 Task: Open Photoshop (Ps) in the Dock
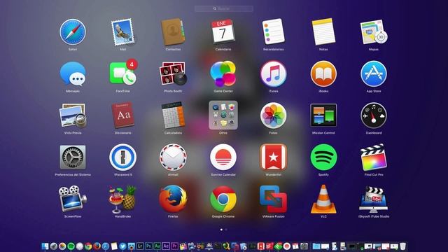[148, 246]
